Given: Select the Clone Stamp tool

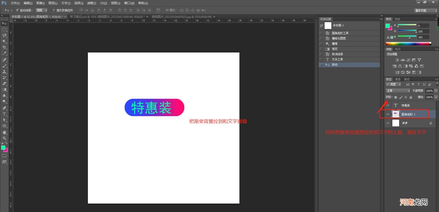Looking at the screenshot, I should click(x=4, y=72).
